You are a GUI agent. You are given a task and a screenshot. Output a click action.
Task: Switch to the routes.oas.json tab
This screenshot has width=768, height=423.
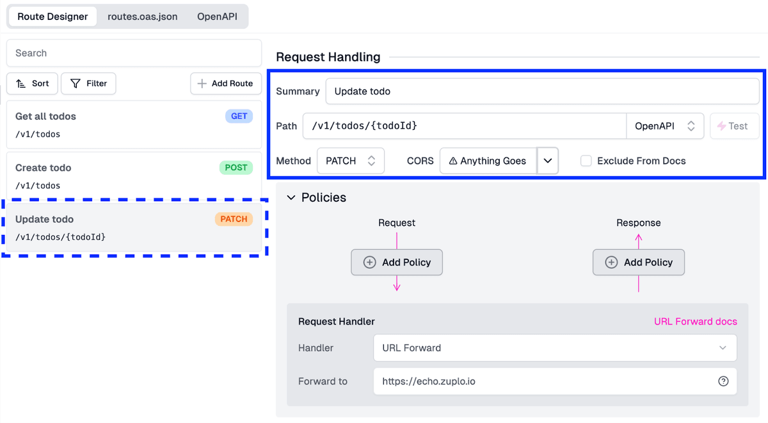point(142,16)
